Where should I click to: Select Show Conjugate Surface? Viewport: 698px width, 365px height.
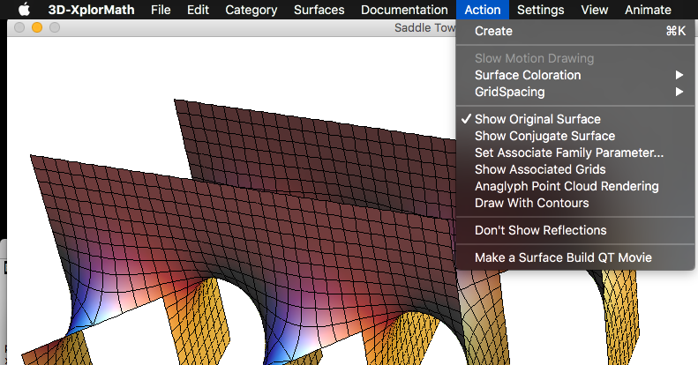point(575,136)
